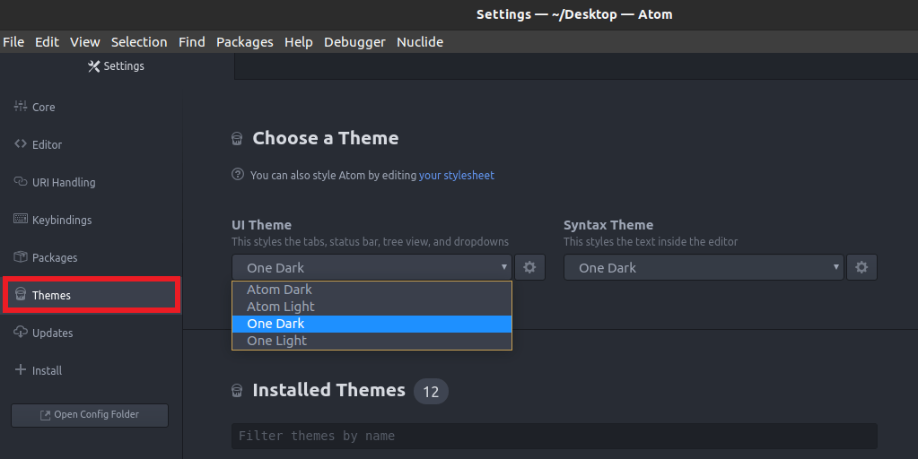
Task: Open the Packages menu in menu bar
Action: [x=244, y=42]
